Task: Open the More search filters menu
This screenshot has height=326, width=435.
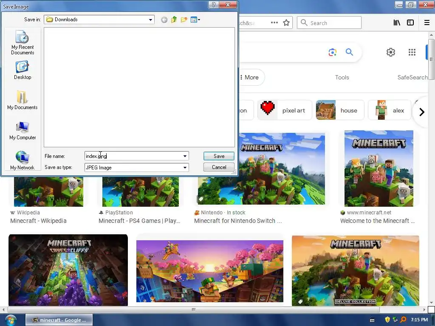Action: [x=251, y=77]
